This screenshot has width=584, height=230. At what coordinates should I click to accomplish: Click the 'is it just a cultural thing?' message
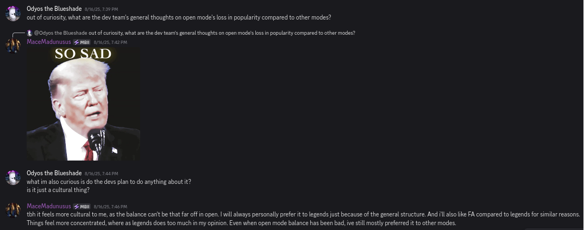(x=58, y=190)
